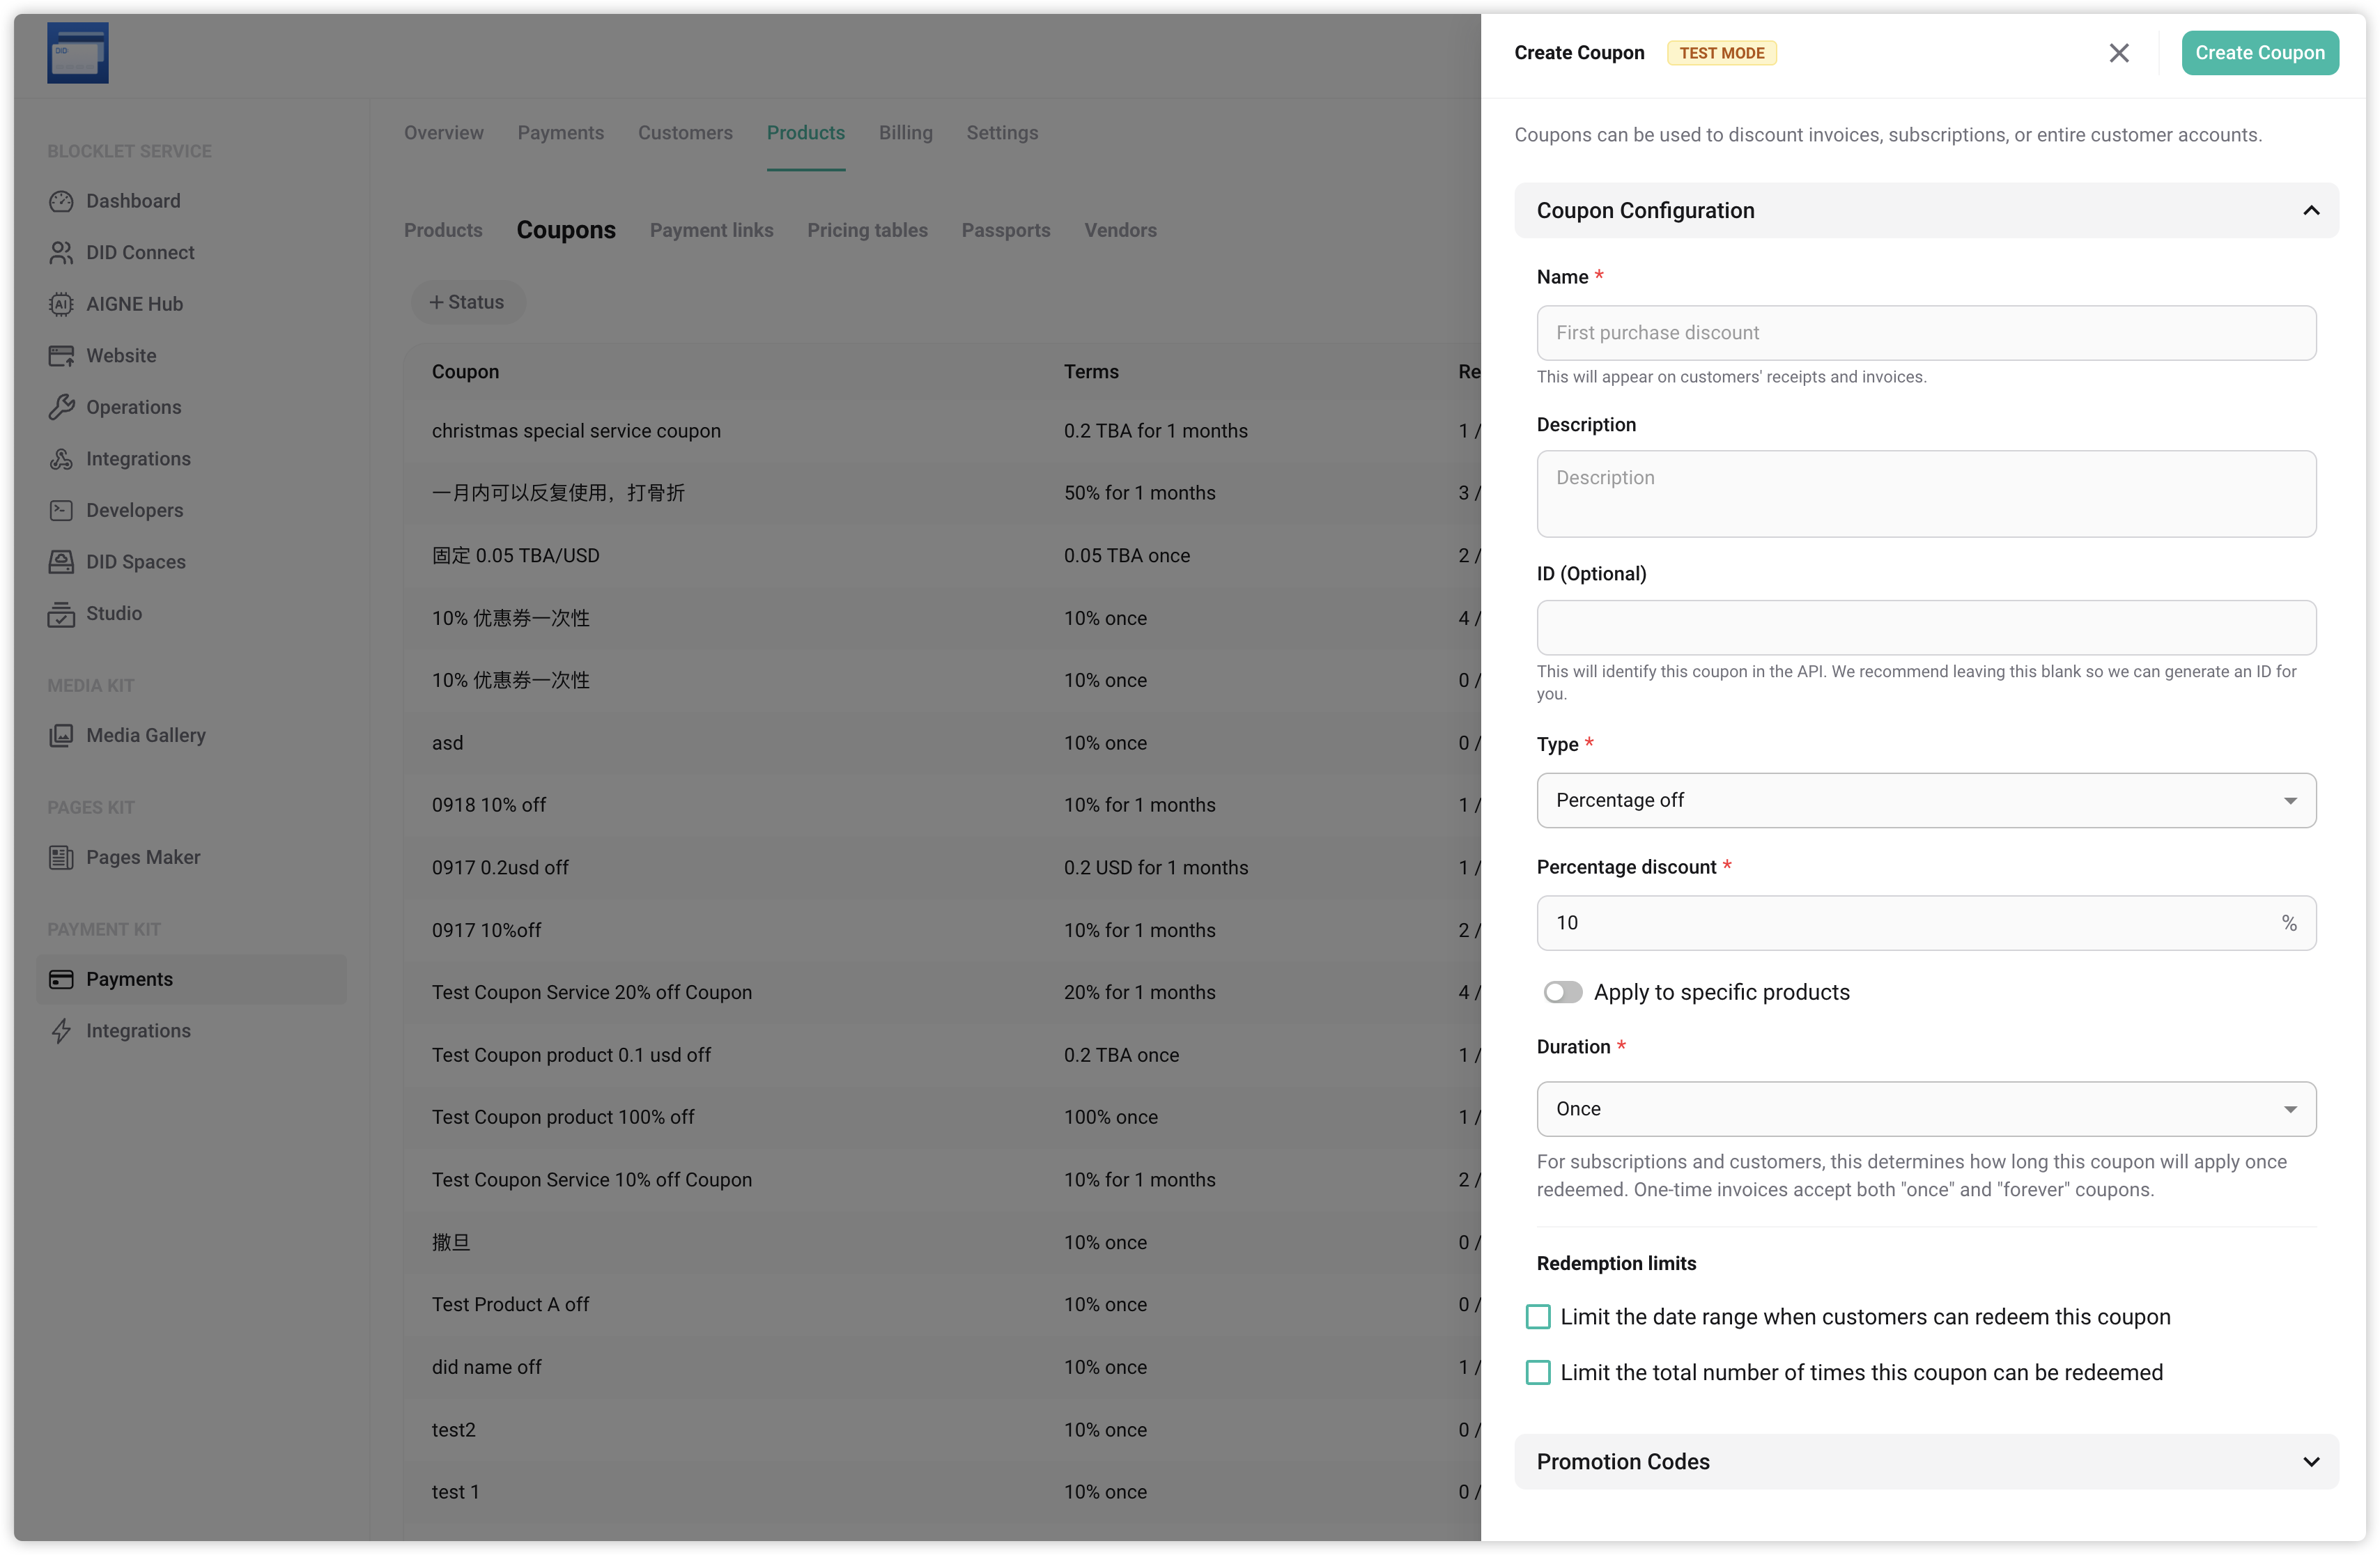Image resolution: width=2380 pixels, height=1555 pixels.
Task: Click the DID Connect users icon
Action: click(x=61, y=253)
